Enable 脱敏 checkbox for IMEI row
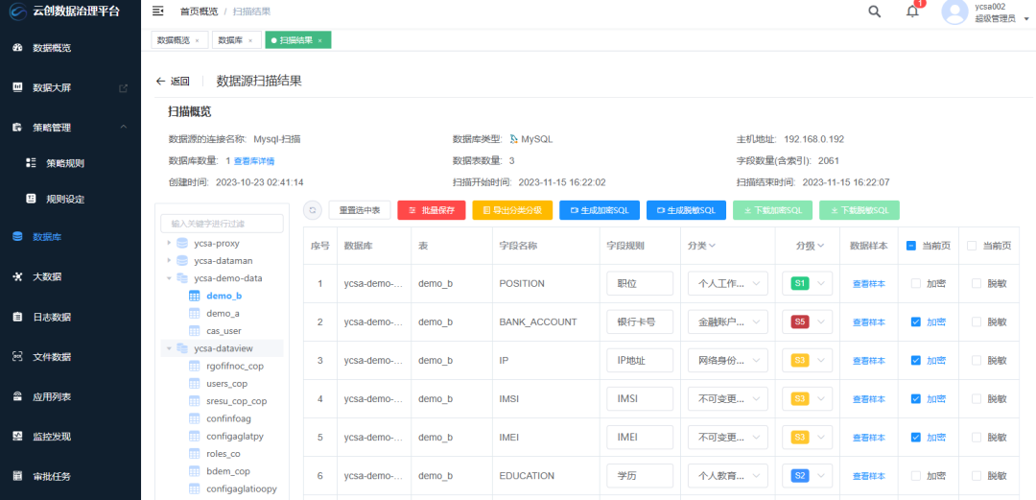This screenshot has width=1036, height=500. (977, 437)
